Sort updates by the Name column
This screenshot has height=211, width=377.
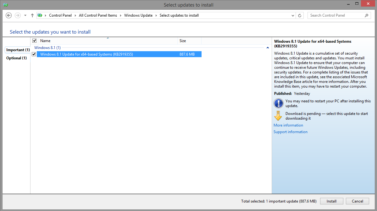point(108,41)
